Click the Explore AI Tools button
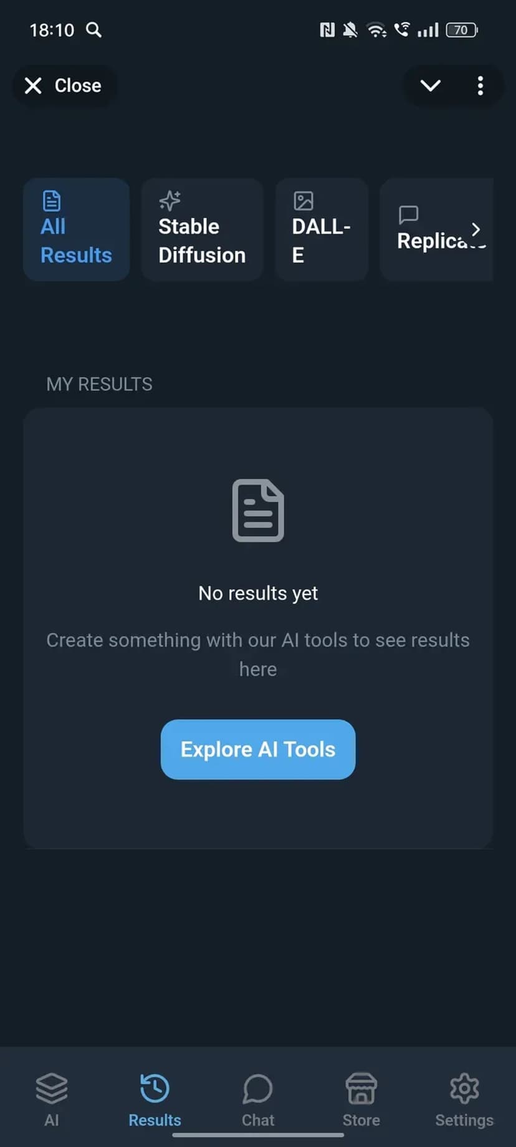Image resolution: width=516 pixels, height=1147 pixels. click(258, 749)
